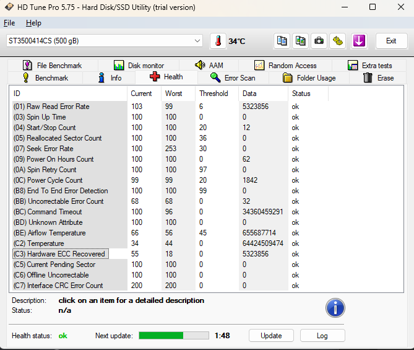
Task: Switch to the File Benchmark tab
Action: click(x=53, y=65)
